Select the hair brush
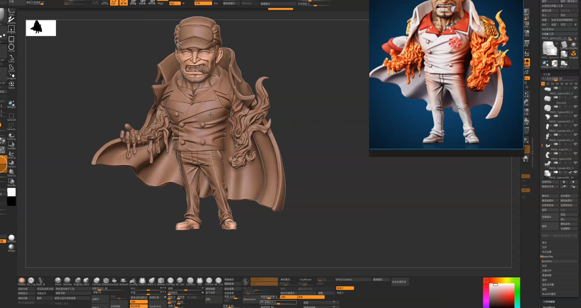This screenshot has width=581, height=308. pos(200,281)
